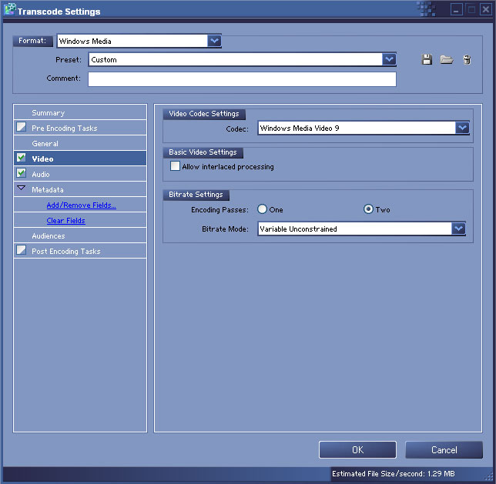The image size is (496, 484).
Task: Click the Transcode Settings title text
Action: (x=59, y=12)
